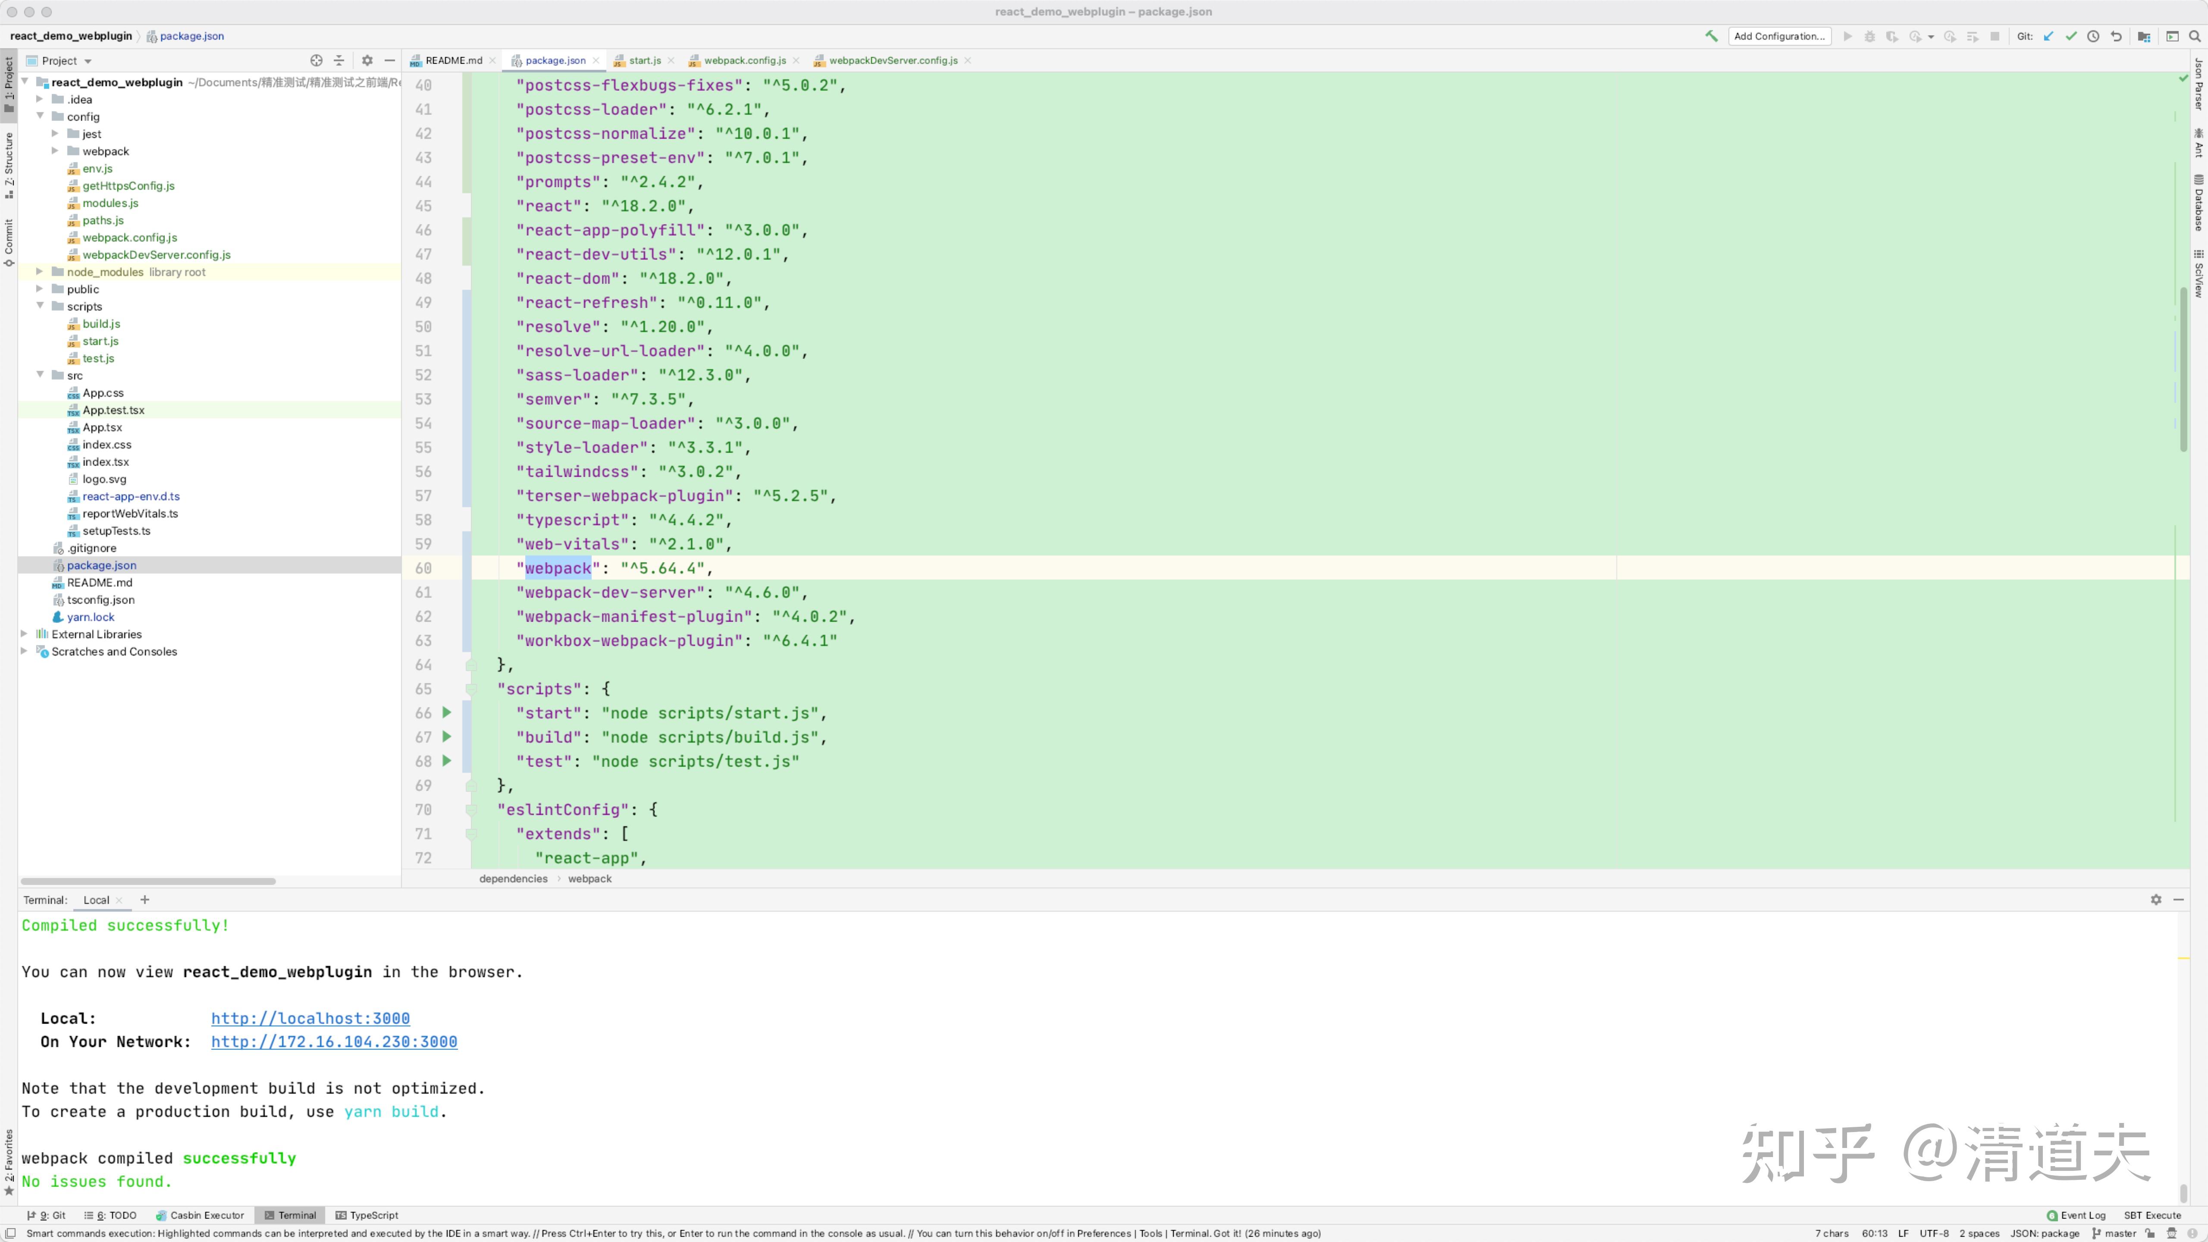This screenshot has height=1242, width=2208.
Task: Toggle the Terminal tool window button
Action: coord(290,1214)
